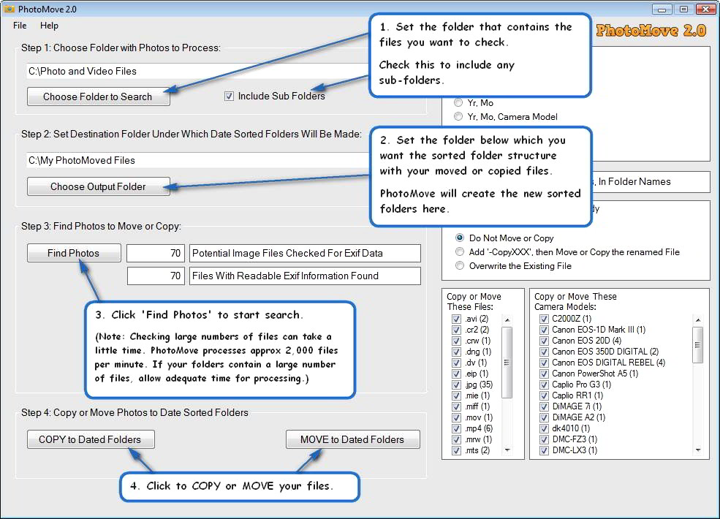Click the Potential Image Files count field

click(156, 253)
